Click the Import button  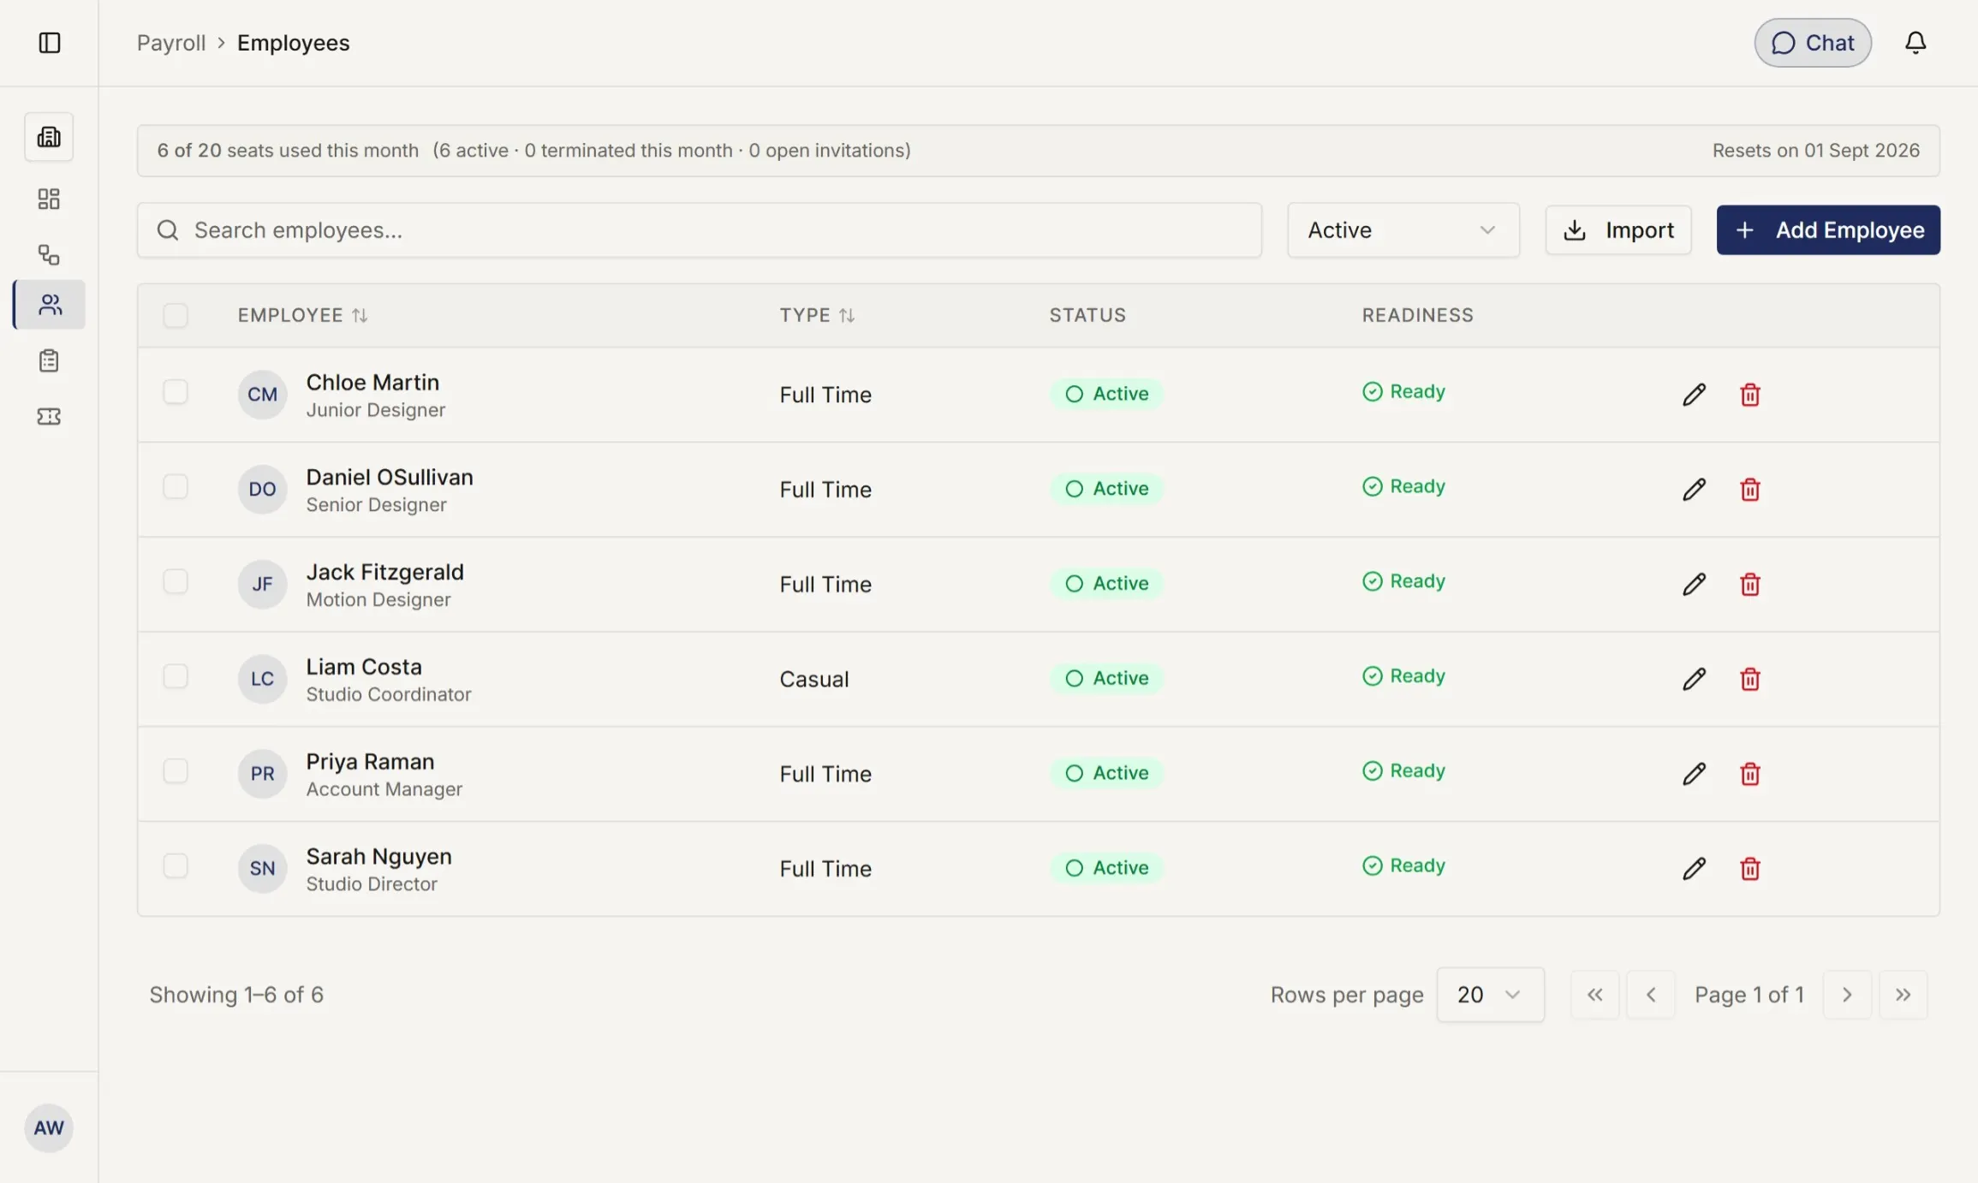point(1618,230)
